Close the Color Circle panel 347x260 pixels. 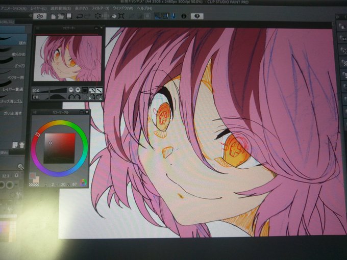click(87, 112)
